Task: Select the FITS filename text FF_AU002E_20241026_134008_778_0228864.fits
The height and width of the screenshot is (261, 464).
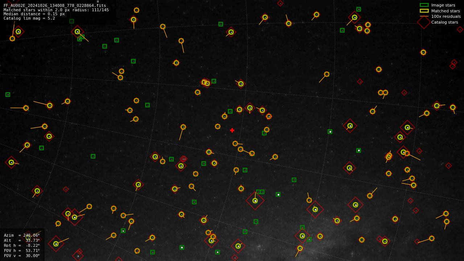Action: 55,5
